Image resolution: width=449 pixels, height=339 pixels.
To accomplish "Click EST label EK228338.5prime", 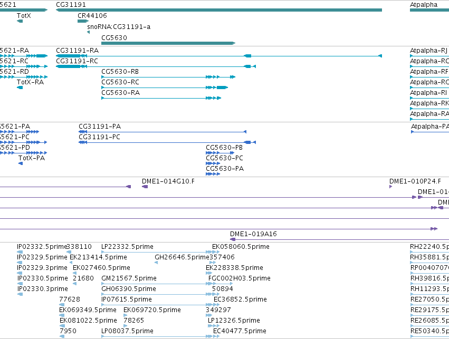I will pyautogui.click(x=234, y=268).
